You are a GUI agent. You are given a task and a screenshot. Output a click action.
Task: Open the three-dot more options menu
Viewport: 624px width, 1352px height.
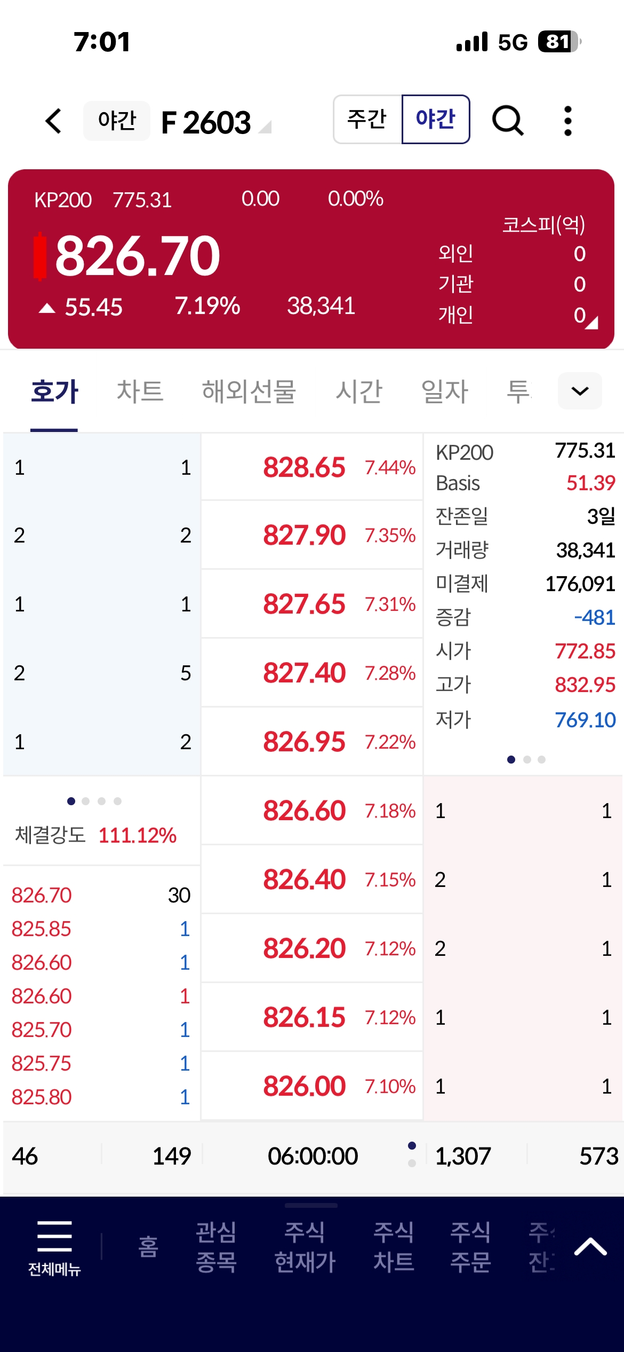pyautogui.click(x=567, y=121)
